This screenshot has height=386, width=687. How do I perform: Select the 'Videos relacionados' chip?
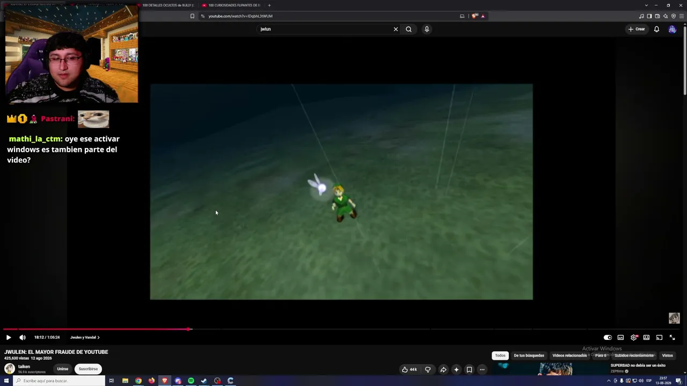click(569, 355)
